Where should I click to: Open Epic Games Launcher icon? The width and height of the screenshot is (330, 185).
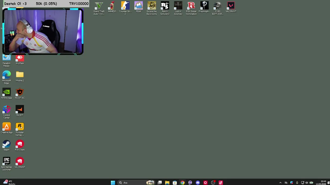(6, 164)
